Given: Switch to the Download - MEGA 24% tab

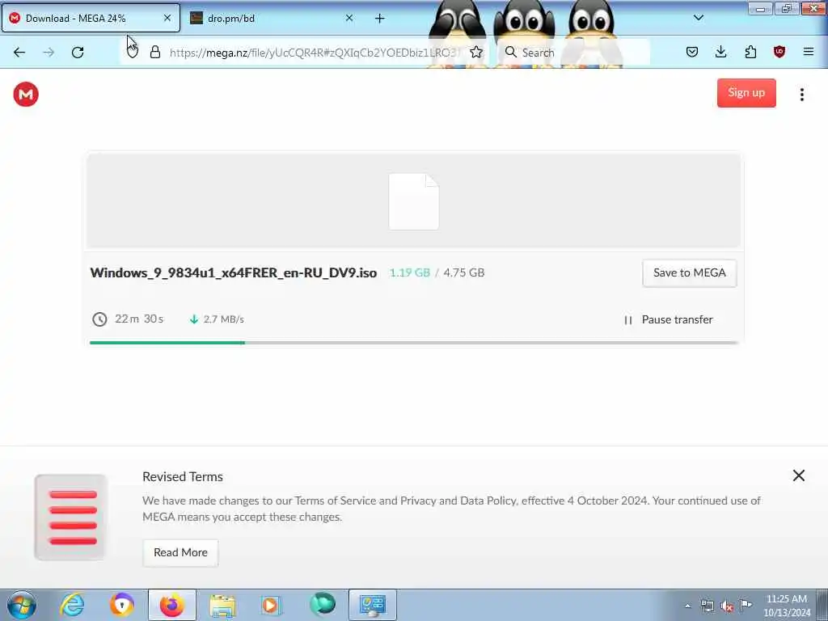Looking at the screenshot, I should (91, 18).
